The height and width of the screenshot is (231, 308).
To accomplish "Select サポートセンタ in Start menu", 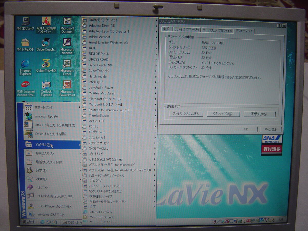I will pos(52,107).
